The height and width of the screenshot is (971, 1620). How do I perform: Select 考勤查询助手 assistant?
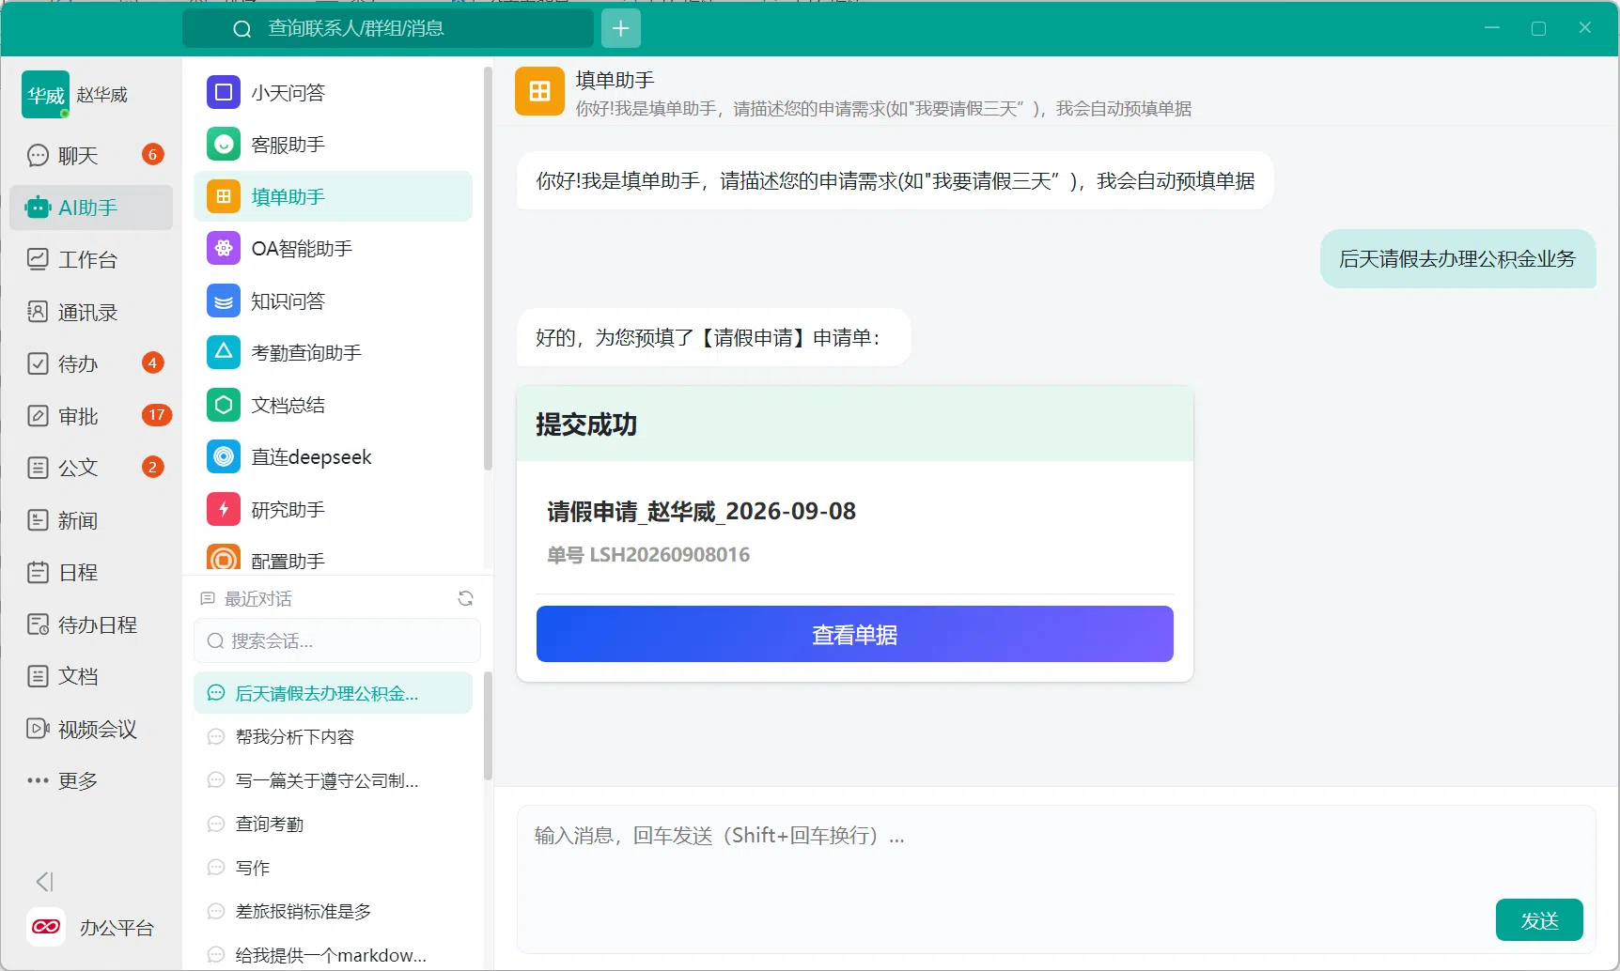pyautogui.click(x=333, y=353)
